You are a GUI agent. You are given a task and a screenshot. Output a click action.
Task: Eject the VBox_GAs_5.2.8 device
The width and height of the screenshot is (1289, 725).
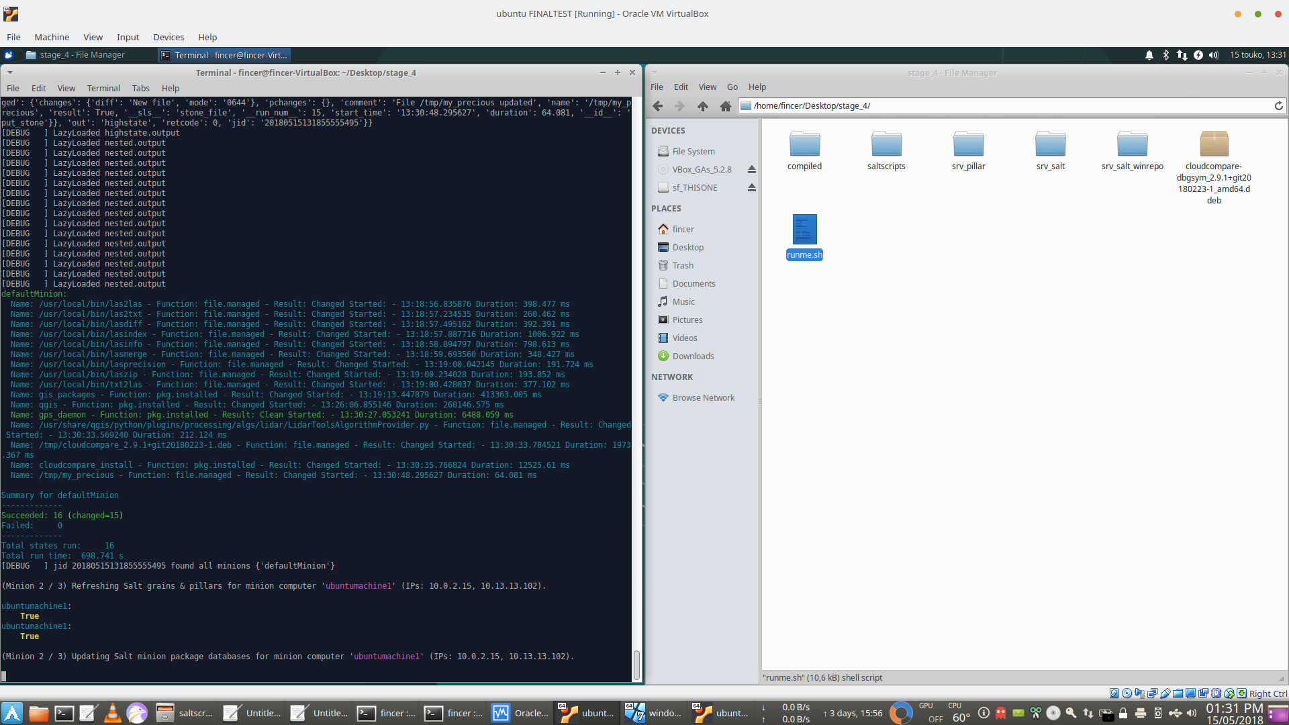point(752,170)
